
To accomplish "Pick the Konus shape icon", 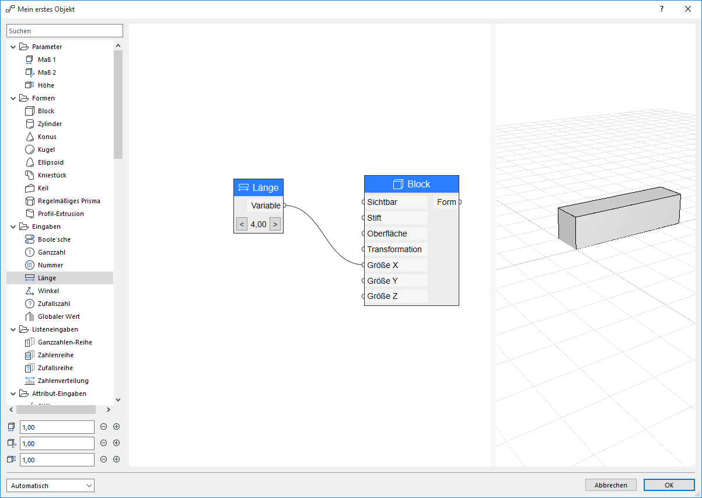I will (x=30, y=137).
